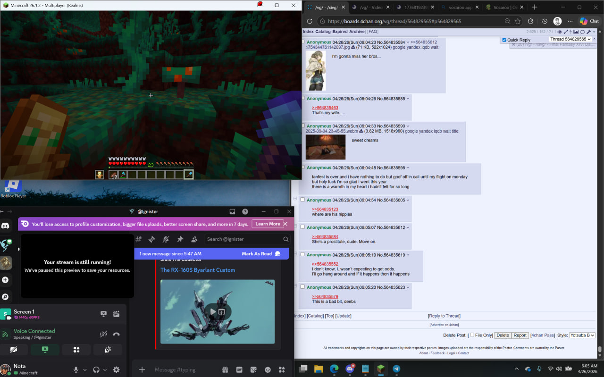Image resolution: width=604 pixels, height=377 pixels.
Task: Open post menu arrow for No.564835590
Action: pos(408,126)
